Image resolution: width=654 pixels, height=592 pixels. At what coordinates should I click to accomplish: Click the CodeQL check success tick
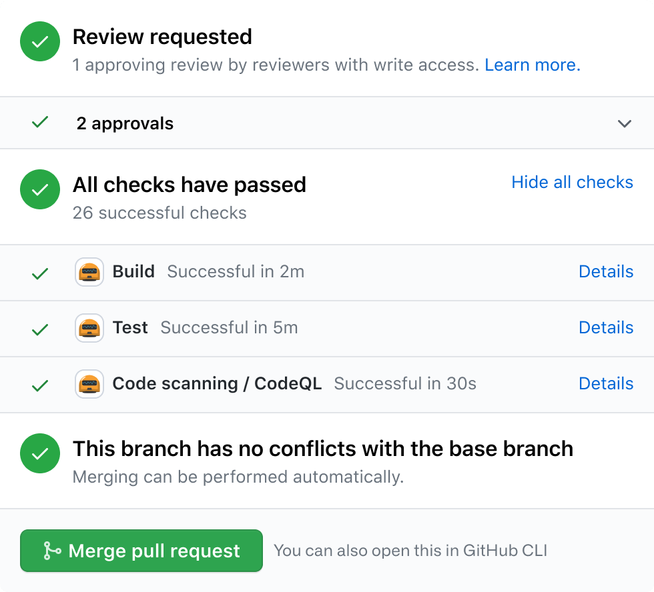click(x=40, y=385)
